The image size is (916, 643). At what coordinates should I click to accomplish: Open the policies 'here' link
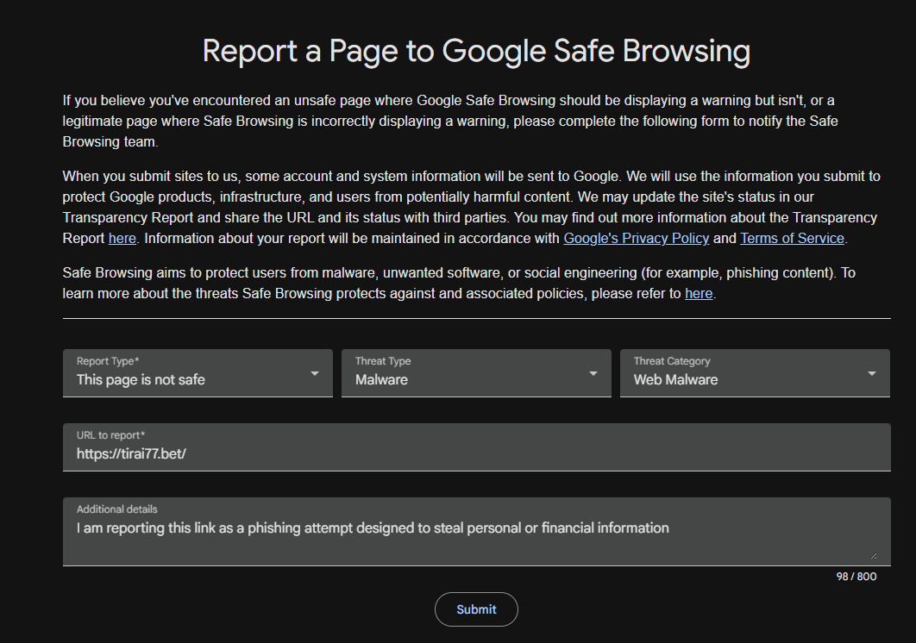pos(699,293)
